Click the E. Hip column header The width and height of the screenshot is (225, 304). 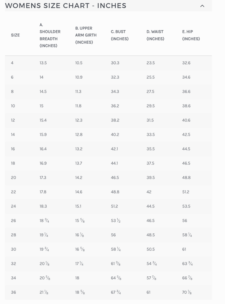pos(191,35)
